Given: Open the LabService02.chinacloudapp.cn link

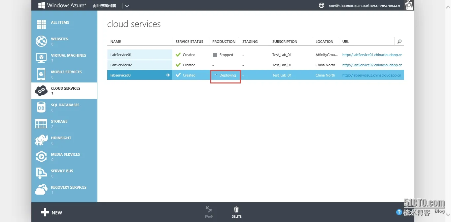Looking at the screenshot, I should coord(372,65).
